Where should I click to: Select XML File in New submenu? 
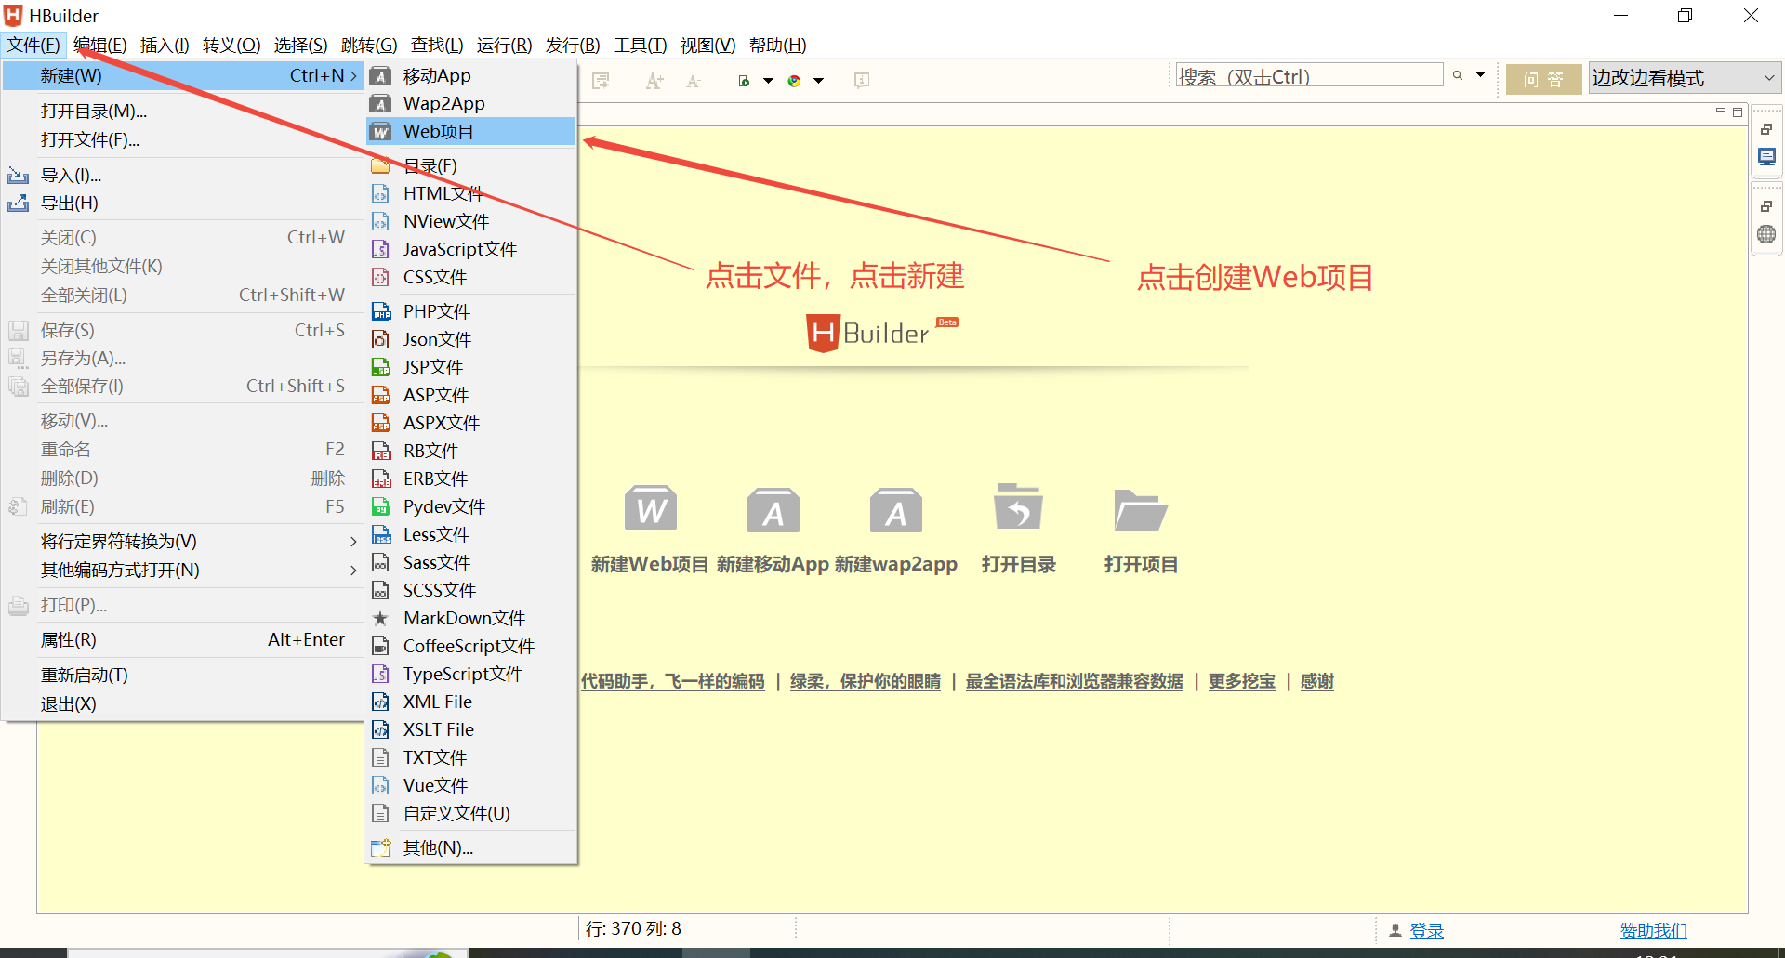pyautogui.click(x=471, y=702)
